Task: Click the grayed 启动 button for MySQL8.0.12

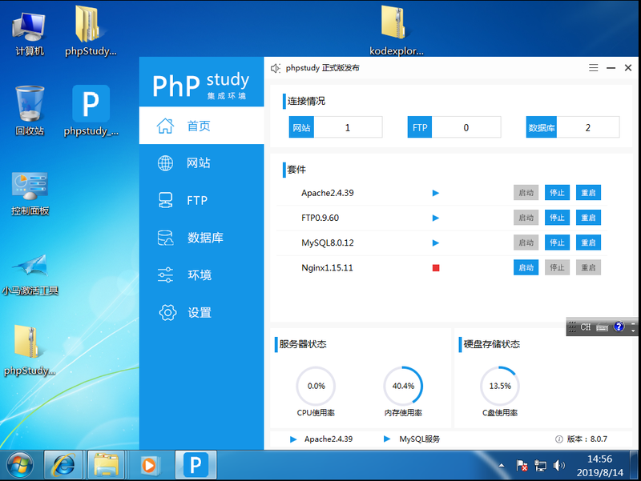Action: pos(526,243)
